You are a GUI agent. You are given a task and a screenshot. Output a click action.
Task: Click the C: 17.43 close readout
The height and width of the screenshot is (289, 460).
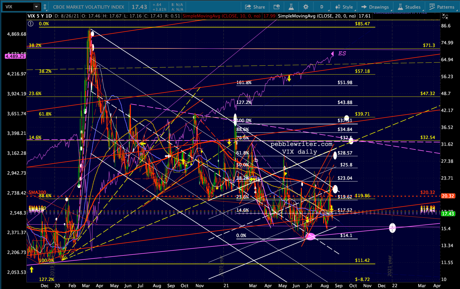[153, 16]
